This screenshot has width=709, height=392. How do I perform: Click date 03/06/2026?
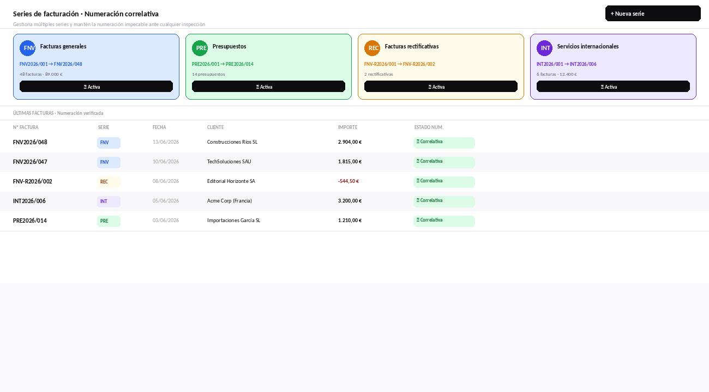click(166, 220)
